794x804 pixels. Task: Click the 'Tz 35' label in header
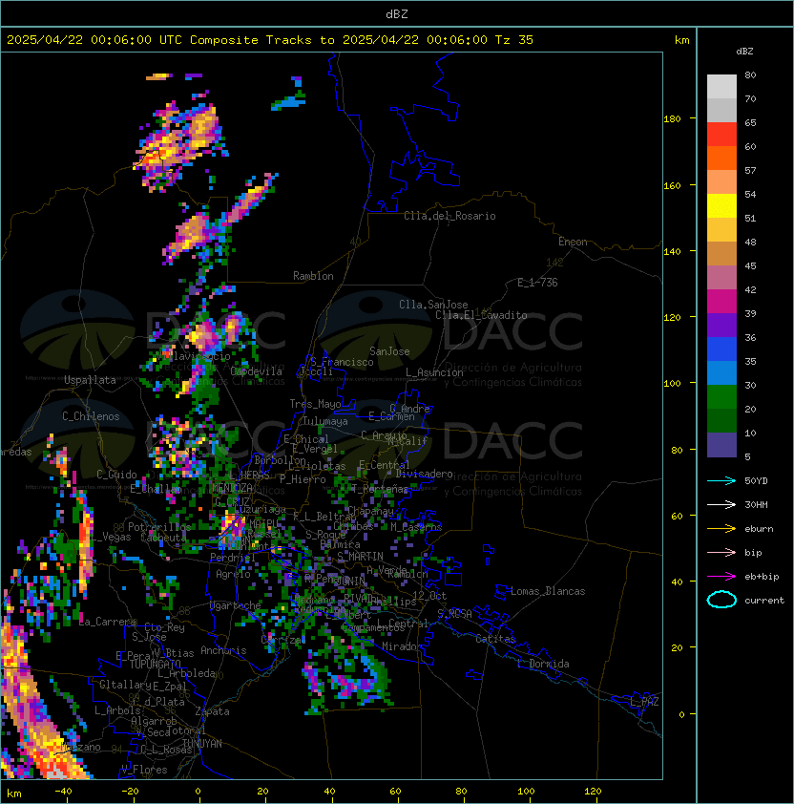coord(514,40)
